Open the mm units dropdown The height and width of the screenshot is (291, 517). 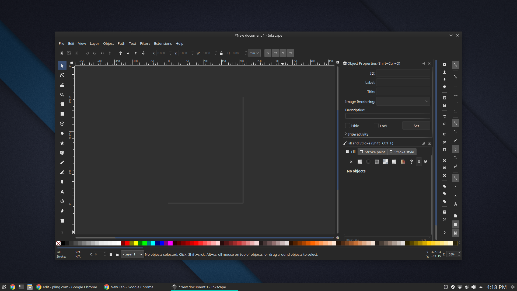tap(254, 53)
